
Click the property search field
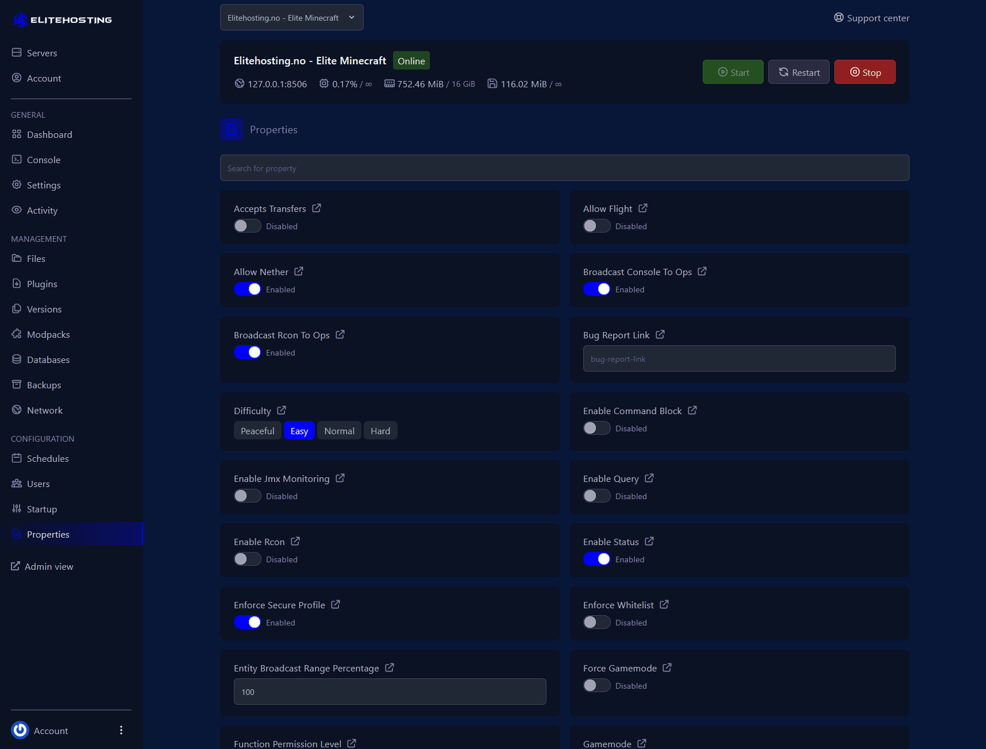coord(564,168)
